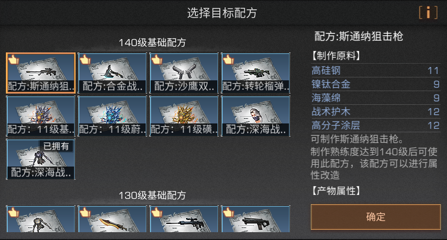Screen dimensions: 447x240
Task: Choose the 沙鹰双 dual pistols recipe
Action: click(184, 73)
